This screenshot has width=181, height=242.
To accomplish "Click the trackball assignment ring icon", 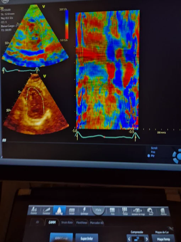I will pos(177,156).
